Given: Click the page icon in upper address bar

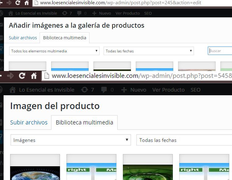Looking at the screenshot, I should [x=37, y=3].
